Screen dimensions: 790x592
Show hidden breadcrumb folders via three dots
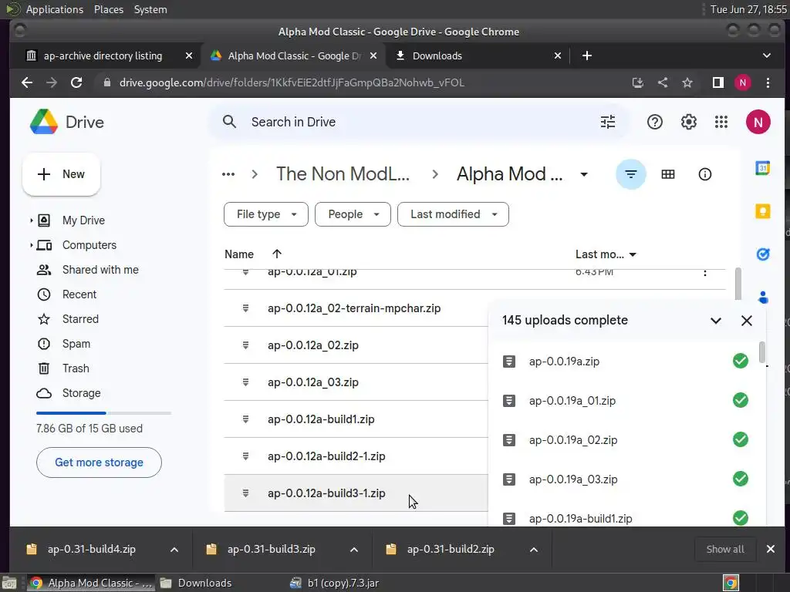click(x=228, y=174)
